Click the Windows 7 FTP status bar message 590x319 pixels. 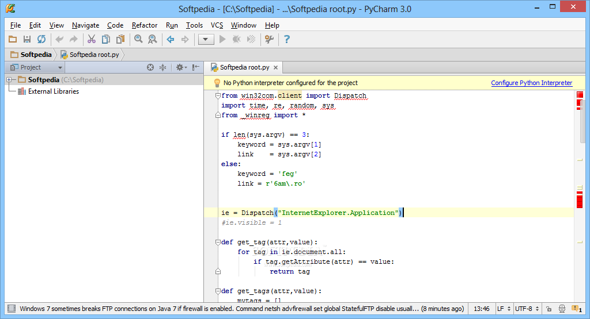tap(241, 309)
